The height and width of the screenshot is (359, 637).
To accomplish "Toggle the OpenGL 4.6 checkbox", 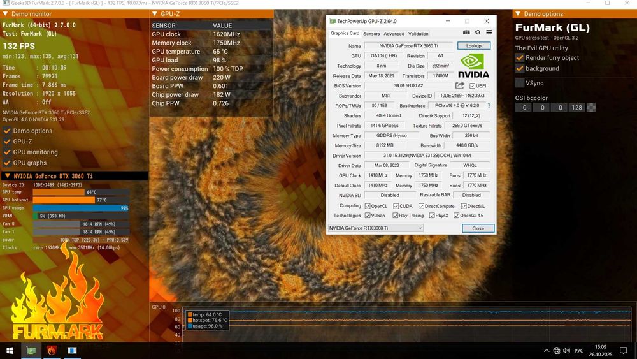I will 456,216.
